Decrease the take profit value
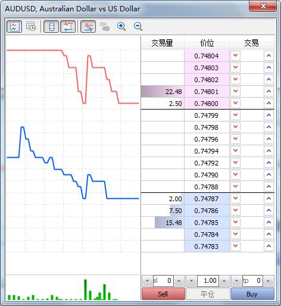 tap(236, 281)
